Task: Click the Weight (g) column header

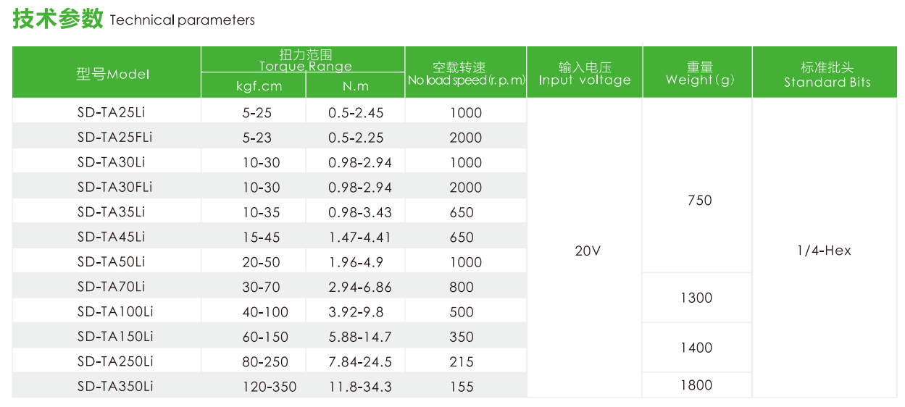Action: pyautogui.click(x=699, y=74)
